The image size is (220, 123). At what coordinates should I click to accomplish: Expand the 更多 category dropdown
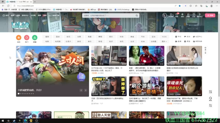164,42
